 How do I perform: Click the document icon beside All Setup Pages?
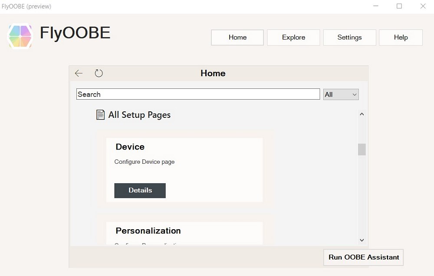point(100,114)
